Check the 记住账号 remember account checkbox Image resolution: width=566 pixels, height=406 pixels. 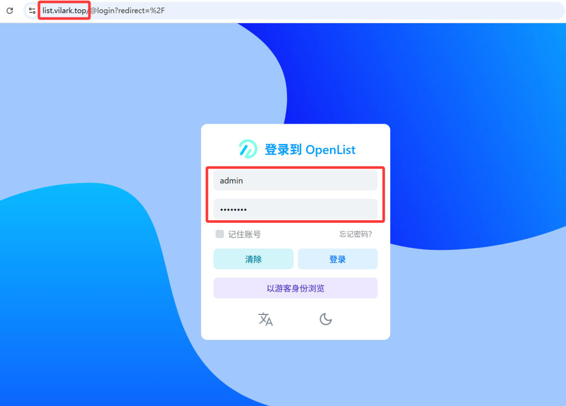click(x=219, y=234)
